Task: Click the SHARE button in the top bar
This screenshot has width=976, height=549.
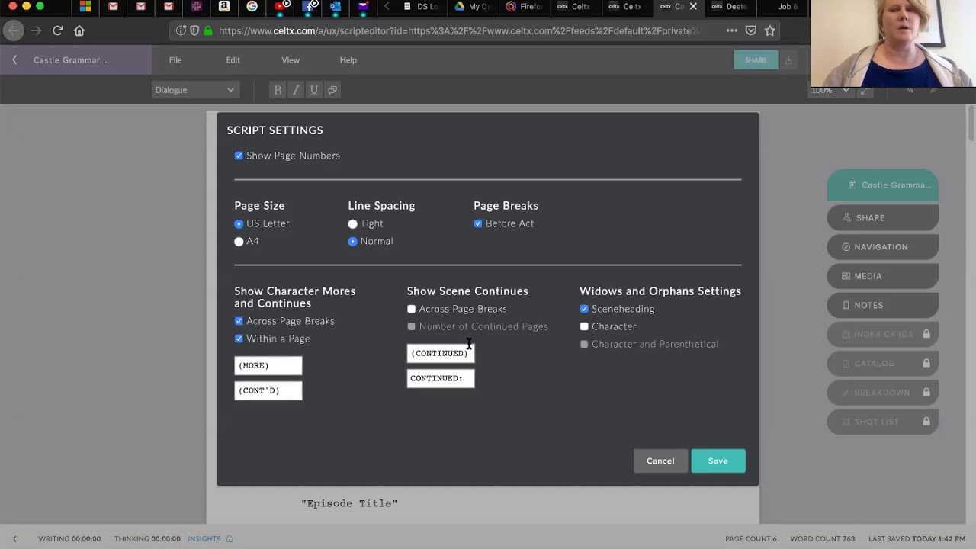Action: pos(756,60)
